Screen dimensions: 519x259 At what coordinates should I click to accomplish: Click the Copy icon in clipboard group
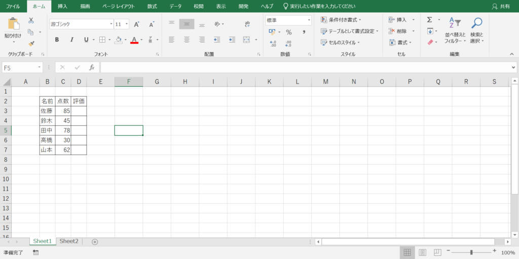click(x=31, y=32)
